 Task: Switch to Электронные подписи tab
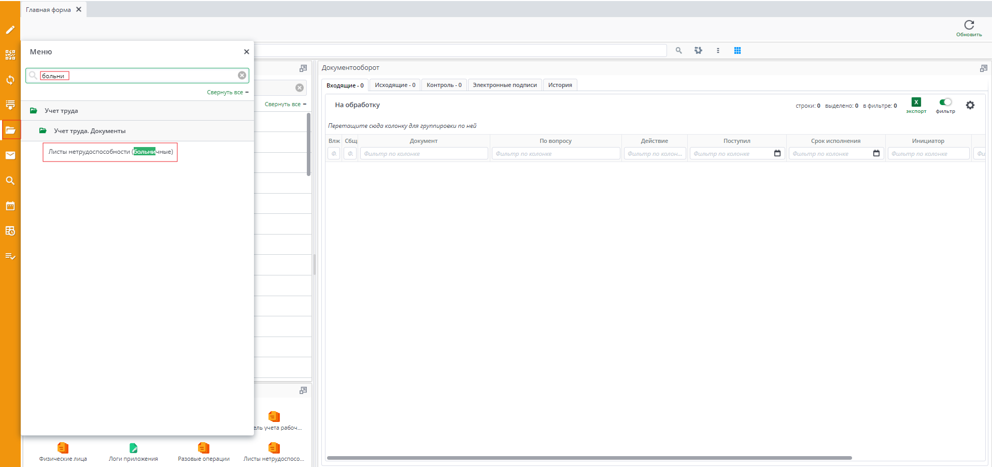[504, 85]
